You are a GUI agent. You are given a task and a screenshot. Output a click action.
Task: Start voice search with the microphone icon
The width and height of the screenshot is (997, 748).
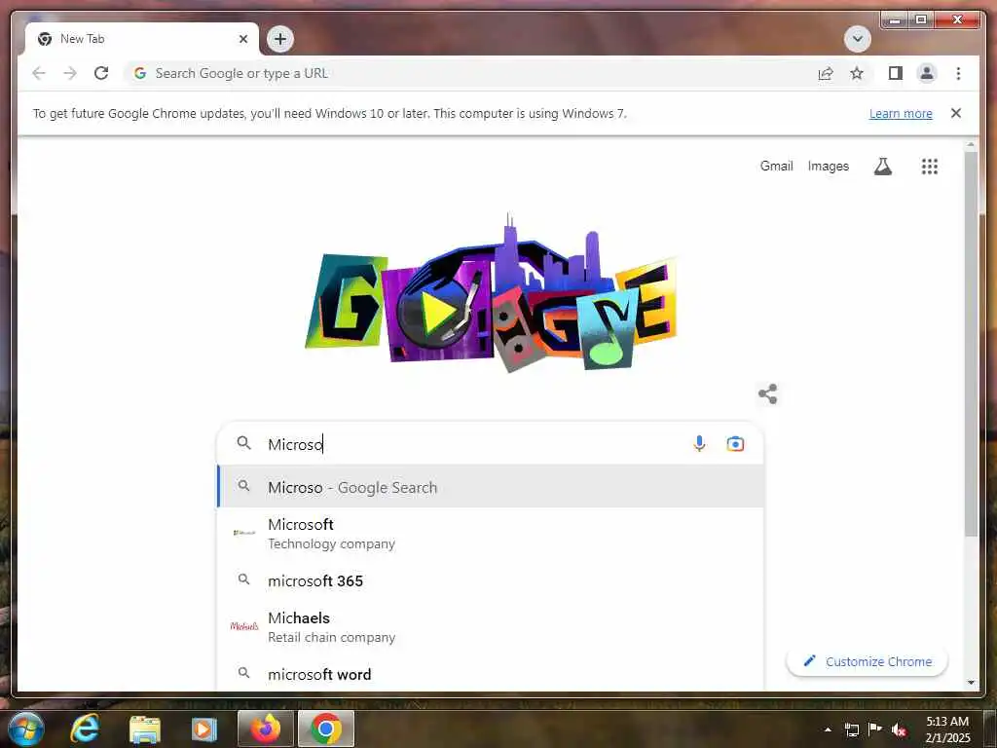(x=699, y=443)
